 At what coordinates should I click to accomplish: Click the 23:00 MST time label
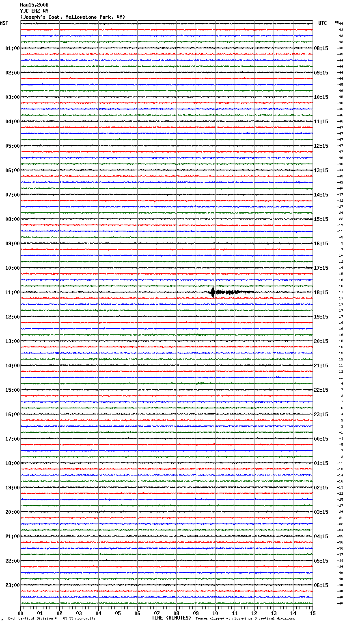[13, 585]
